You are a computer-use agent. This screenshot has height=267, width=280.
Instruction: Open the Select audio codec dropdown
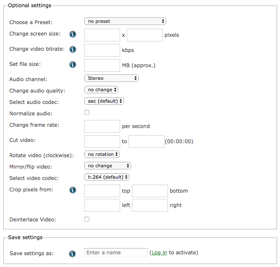pyautogui.click(x=104, y=101)
